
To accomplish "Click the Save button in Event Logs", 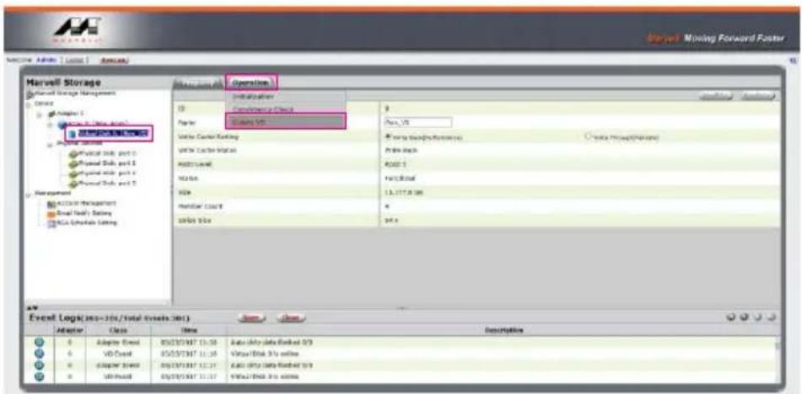I will pyautogui.click(x=250, y=317).
